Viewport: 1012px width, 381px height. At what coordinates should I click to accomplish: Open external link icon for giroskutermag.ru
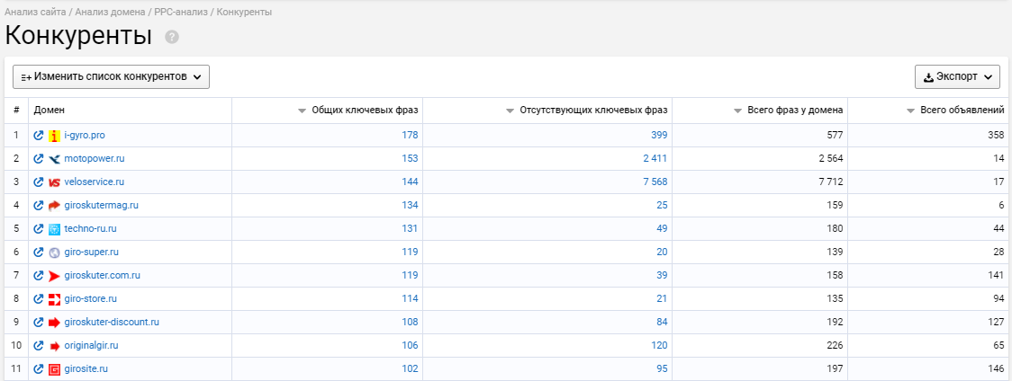[39, 206]
